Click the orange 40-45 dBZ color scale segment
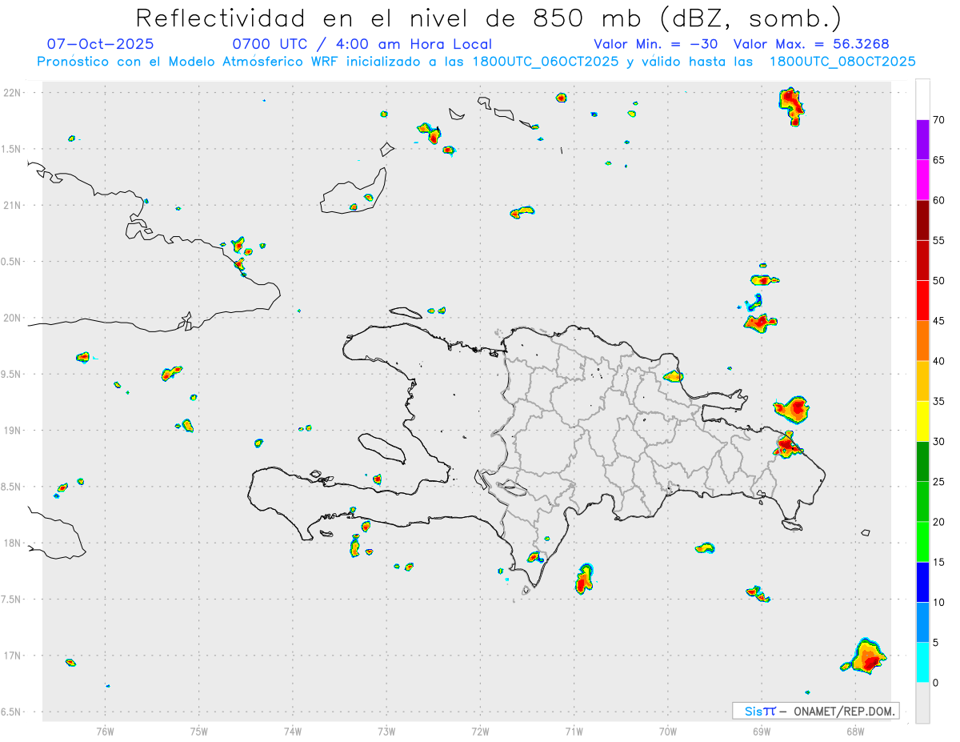This screenshot has height=742, width=960. 922,341
